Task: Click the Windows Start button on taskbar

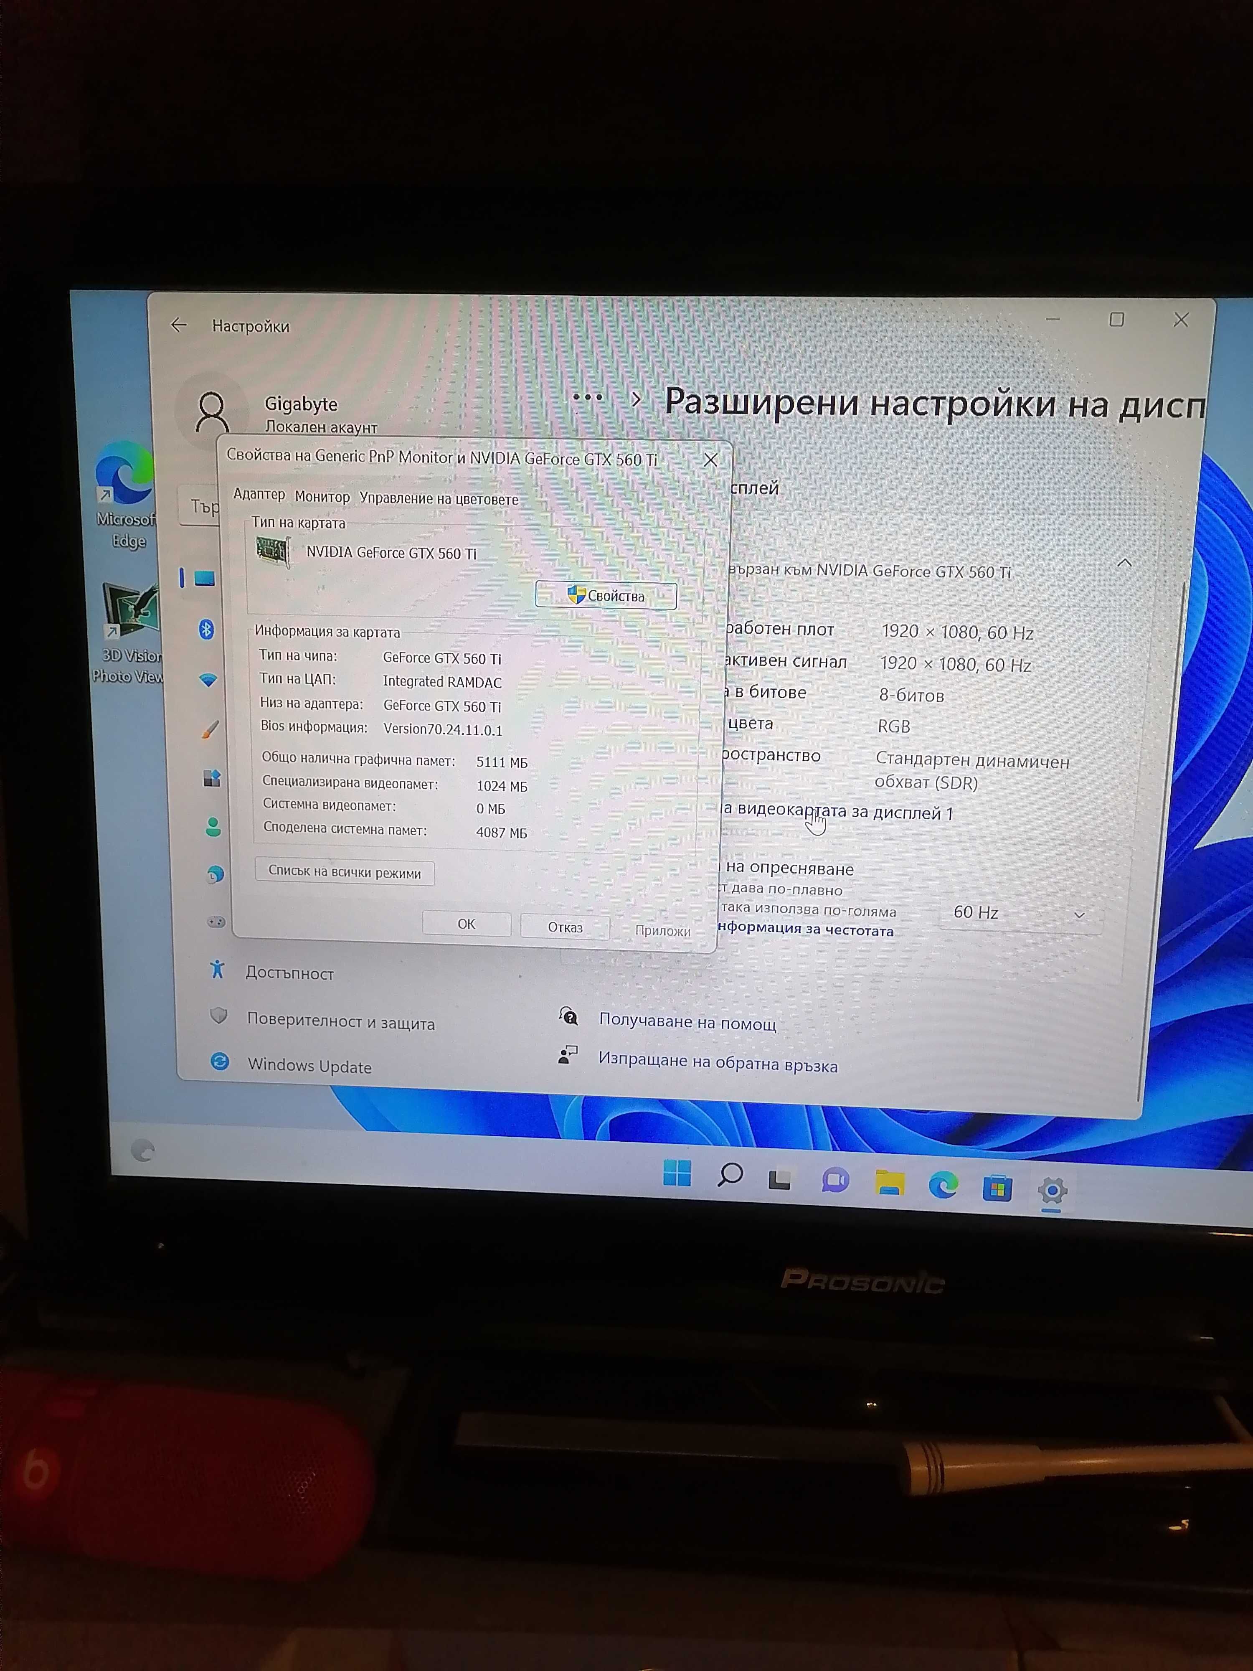Action: pos(677,1173)
